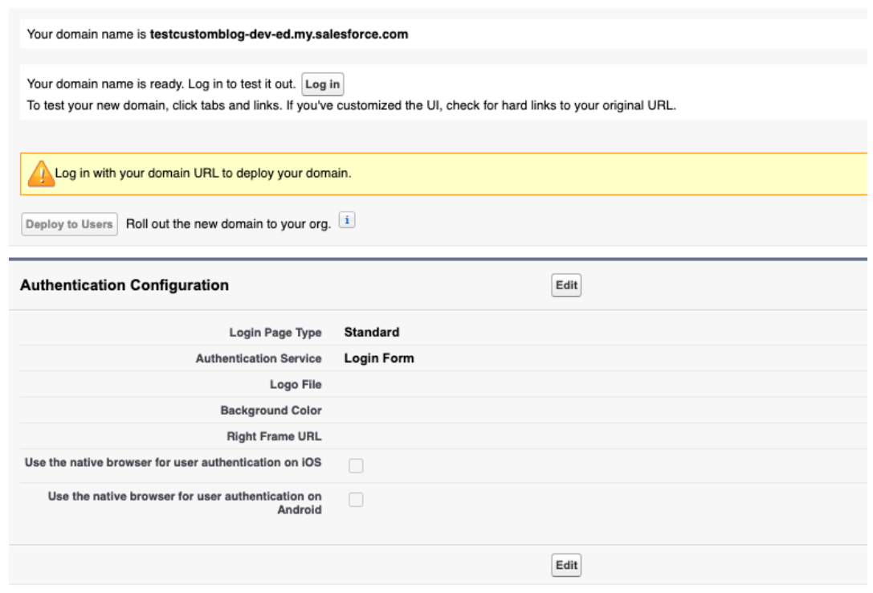Screen dimensions: 873x593
Task: Click the yellow warning triangle icon
Action: 40,174
